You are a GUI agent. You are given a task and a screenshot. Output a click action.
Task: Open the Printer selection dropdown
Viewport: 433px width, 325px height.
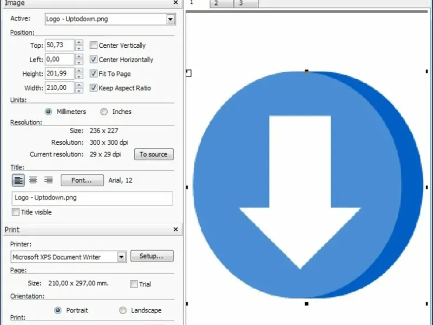point(121,257)
